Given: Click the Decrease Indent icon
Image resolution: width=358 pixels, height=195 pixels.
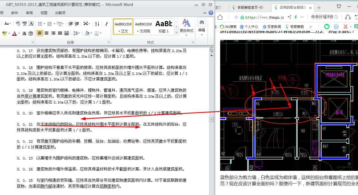Looking at the screenshot, I should click(70, 24).
